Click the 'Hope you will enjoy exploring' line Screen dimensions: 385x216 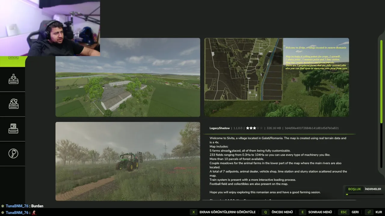(265, 192)
